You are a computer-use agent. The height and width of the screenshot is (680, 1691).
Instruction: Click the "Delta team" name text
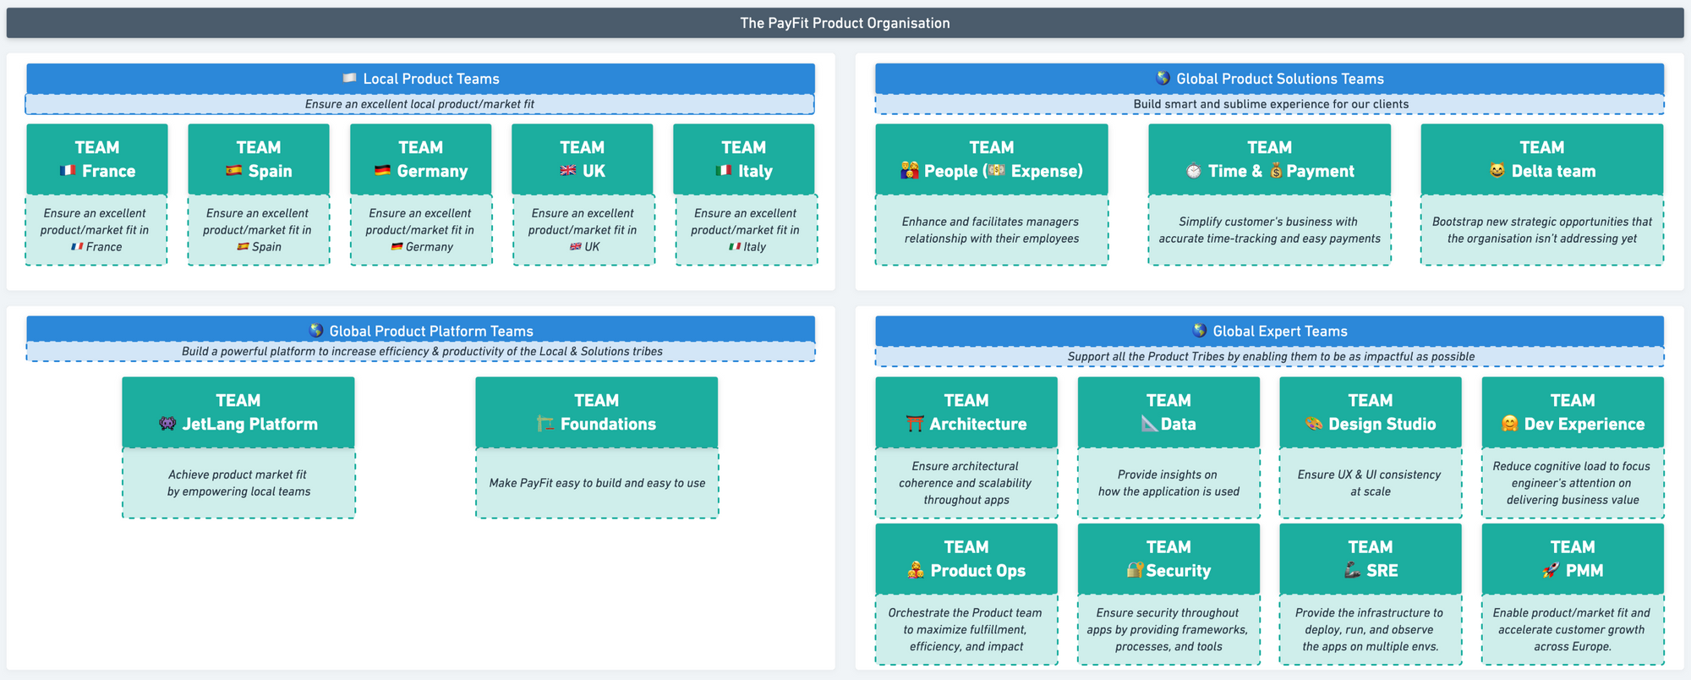[1553, 171]
